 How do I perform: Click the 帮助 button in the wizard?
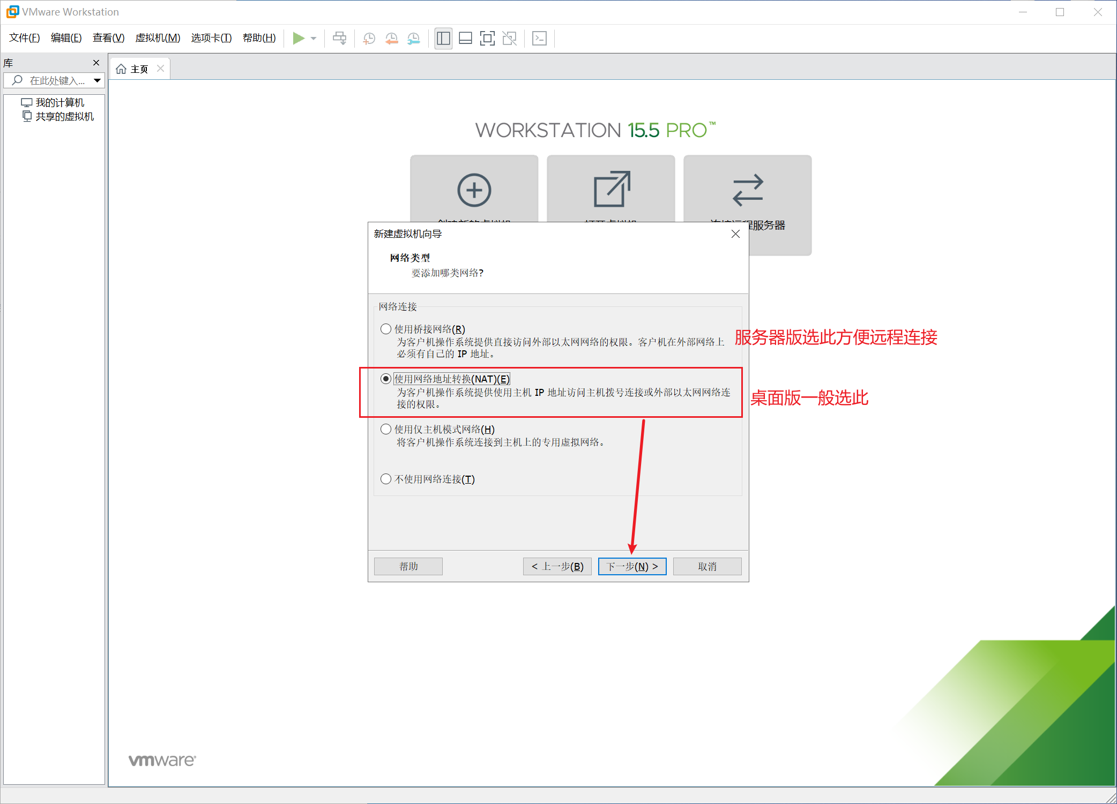pyautogui.click(x=408, y=566)
